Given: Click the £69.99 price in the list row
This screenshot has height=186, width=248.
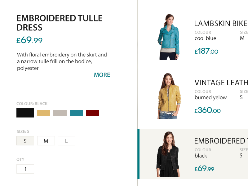Looking at the screenshot, I should coord(204,169).
